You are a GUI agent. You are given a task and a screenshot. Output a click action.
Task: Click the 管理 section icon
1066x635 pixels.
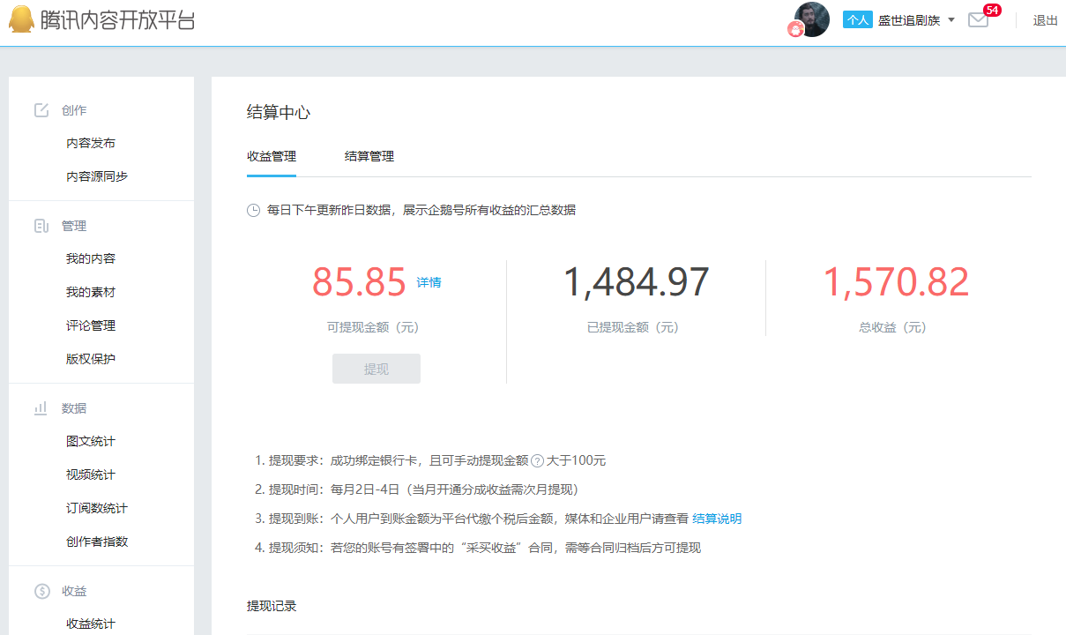click(41, 225)
